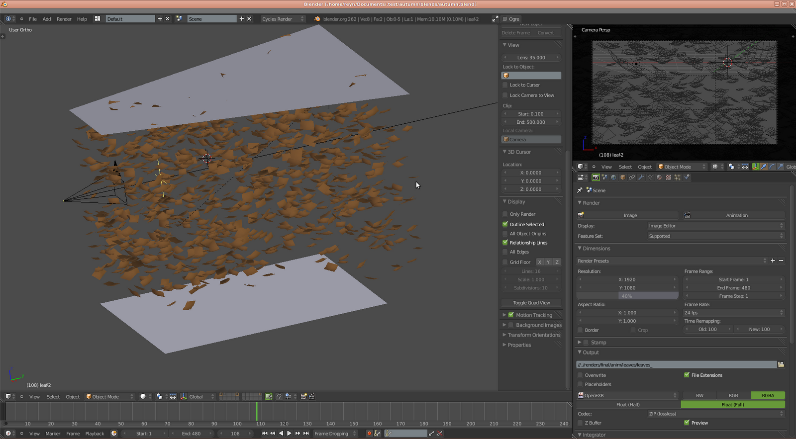Open the Cycles Render engine dropdown

(x=283, y=19)
